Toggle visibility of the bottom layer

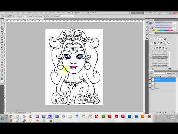tap(150, 88)
